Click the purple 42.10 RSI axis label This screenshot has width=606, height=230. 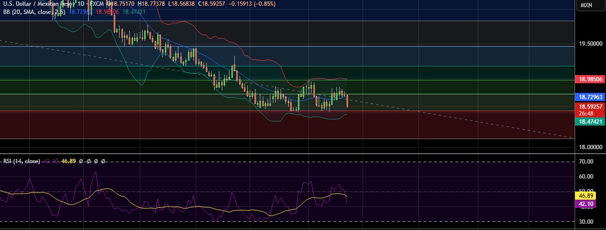coord(585,204)
